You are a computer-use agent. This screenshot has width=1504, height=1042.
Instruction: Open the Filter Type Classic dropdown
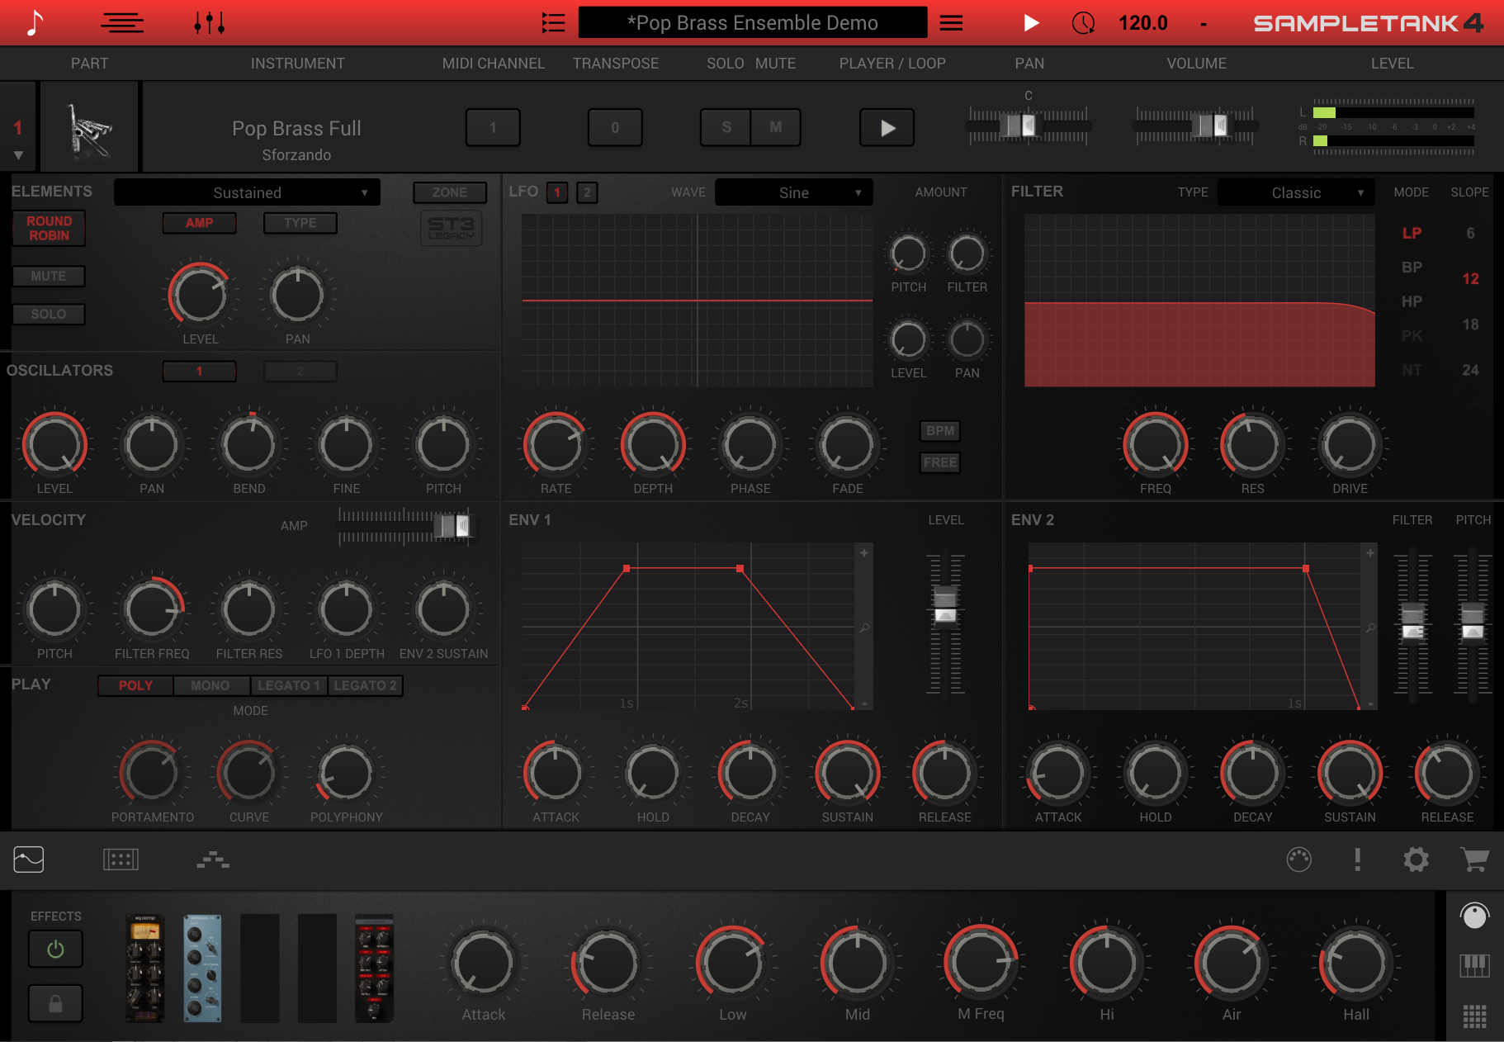pyautogui.click(x=1296, y=192)
